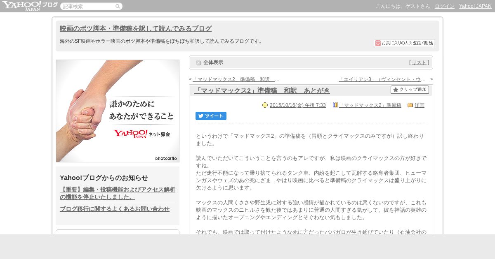Screen dimensions: 495x259
Task: Click folder icon beside 洋画
Action: click(410, 105)
